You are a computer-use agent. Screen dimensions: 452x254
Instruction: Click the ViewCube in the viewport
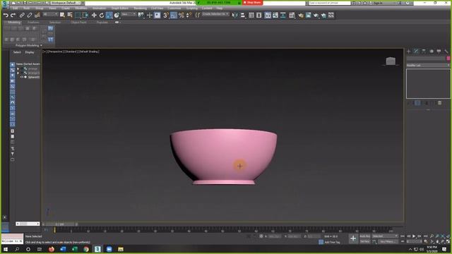click(391, 61)
